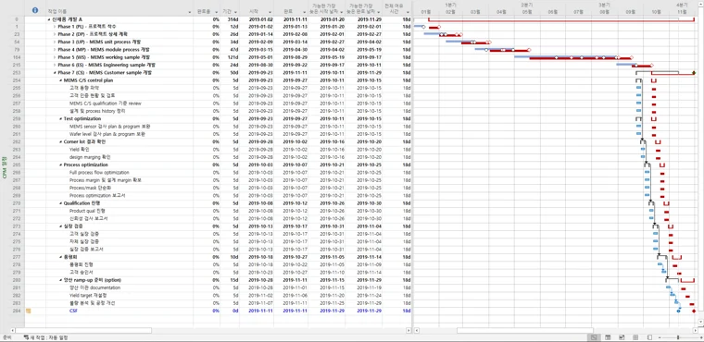The width and height of the screenshot is (704, 342).
Task: Select the 'Process/mask' task name
Action: point(90,188)
